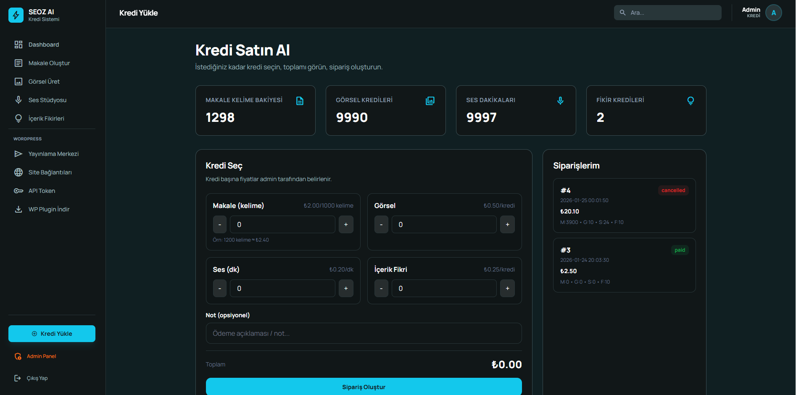Click the search magnifier icon
Image resolution: width=796 pixels, height=395 pixels.
point(623,13)
